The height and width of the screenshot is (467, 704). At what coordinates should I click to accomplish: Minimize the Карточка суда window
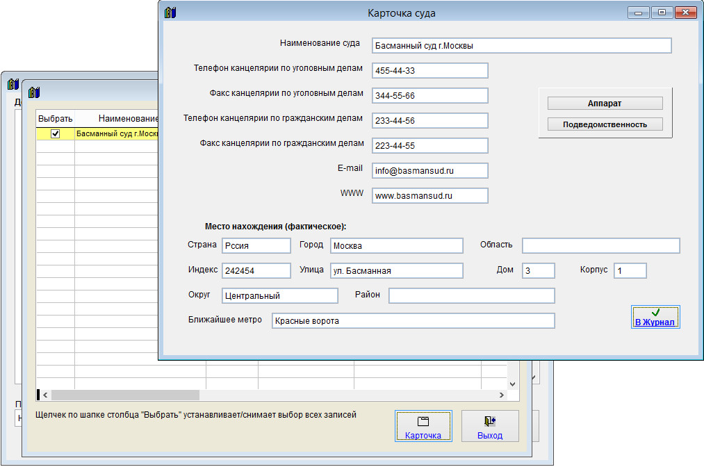pos(637,13)
